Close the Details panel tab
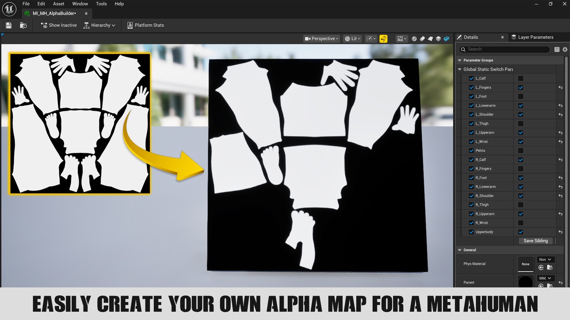The image size is (570, 320). tap(502, 37)
